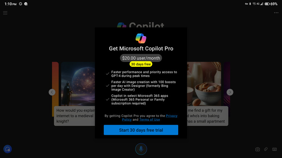Screen dimensions: 282x158
Task: Open the hamburger menu icon
Action: tap(5, 13)
